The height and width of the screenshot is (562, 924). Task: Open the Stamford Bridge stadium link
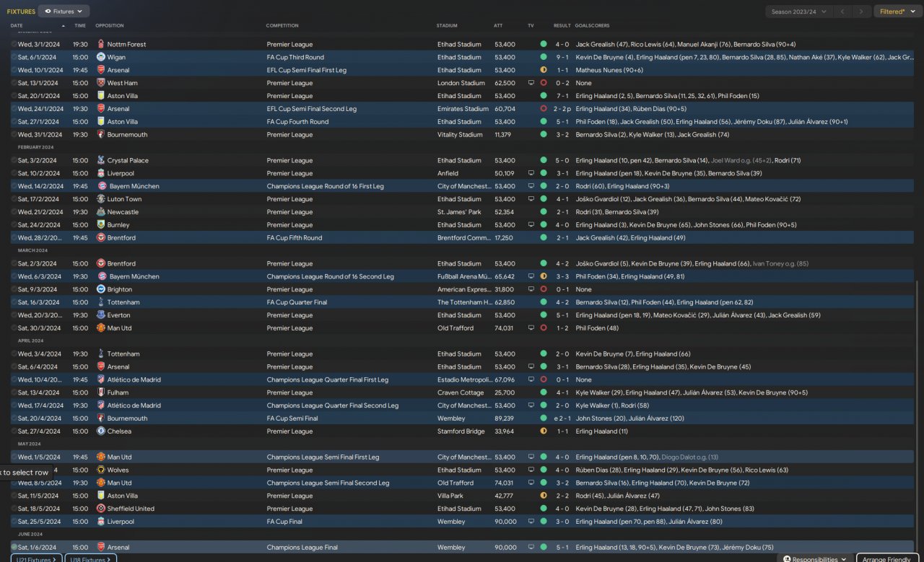click(x=462, y=431)
